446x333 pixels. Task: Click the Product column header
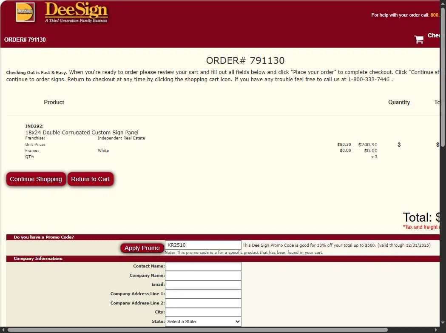pyautogui.click(x=54, y=102)
